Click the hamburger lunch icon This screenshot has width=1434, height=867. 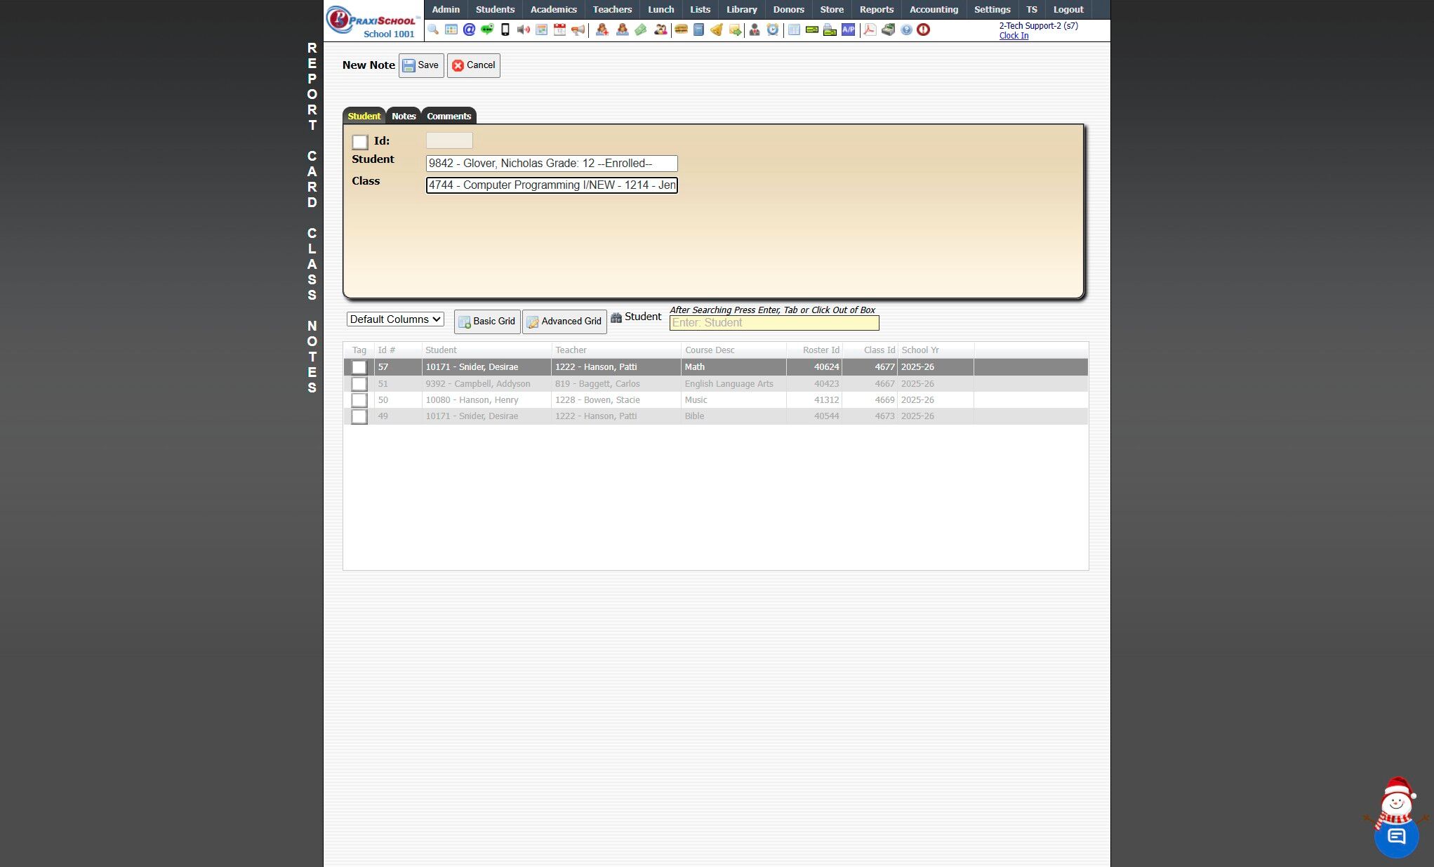click(x=681, y=29)
